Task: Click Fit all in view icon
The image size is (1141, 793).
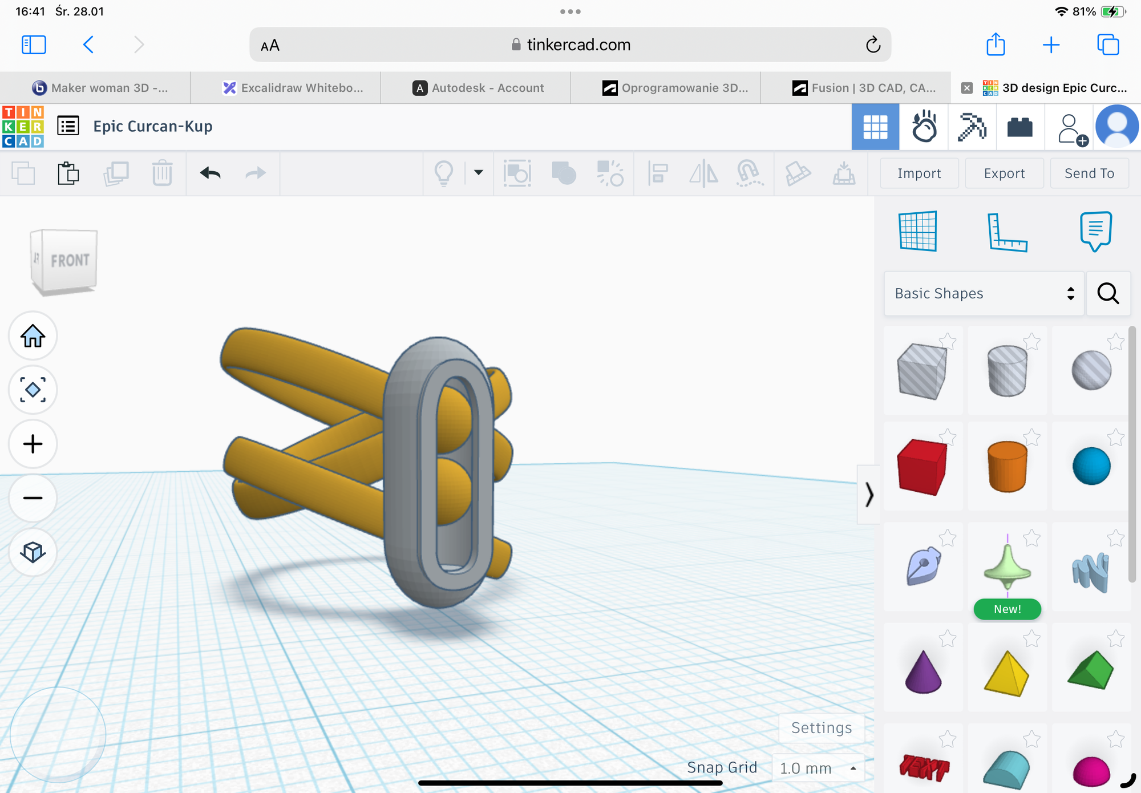Action: point(33,390)
